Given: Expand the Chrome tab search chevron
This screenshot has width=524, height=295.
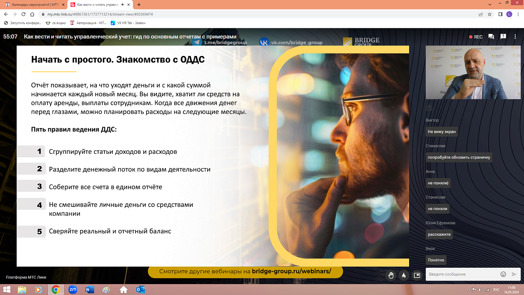Looking at the screenshot, I should [x=490, y=5].
